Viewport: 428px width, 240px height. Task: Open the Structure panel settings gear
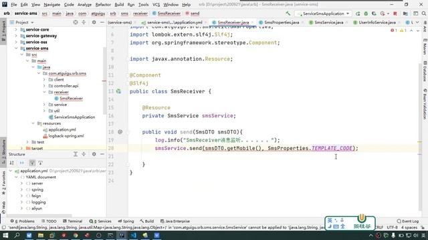(x=94, y=154)
